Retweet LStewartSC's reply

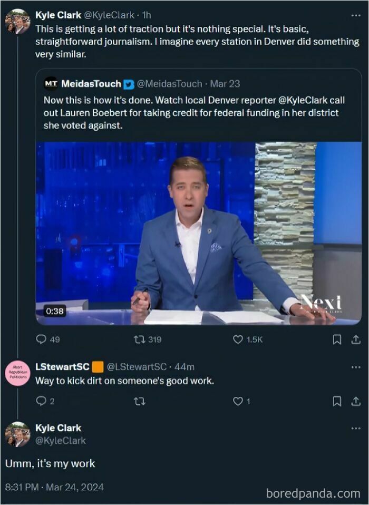(139, 401)
